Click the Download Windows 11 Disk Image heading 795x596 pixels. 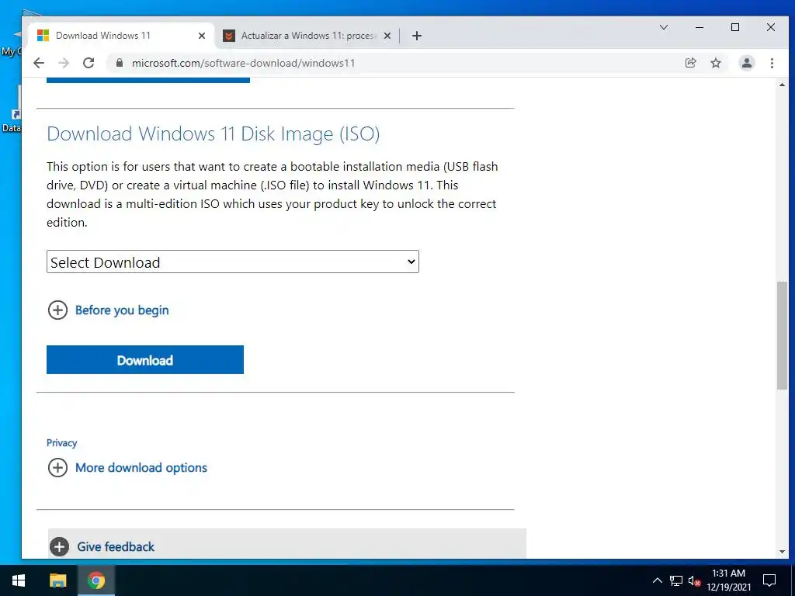click(x=213, y=133)
